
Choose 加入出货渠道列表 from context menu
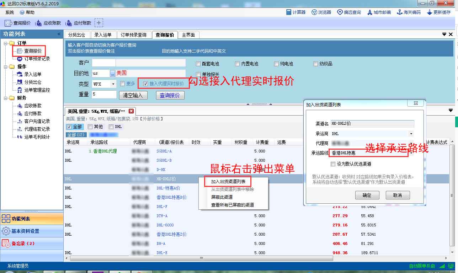click(x=228, y=182)
